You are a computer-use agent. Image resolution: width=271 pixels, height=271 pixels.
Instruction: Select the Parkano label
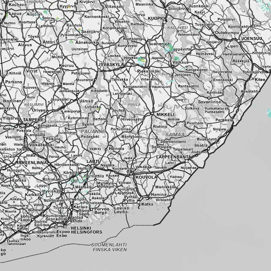[14, 82]
